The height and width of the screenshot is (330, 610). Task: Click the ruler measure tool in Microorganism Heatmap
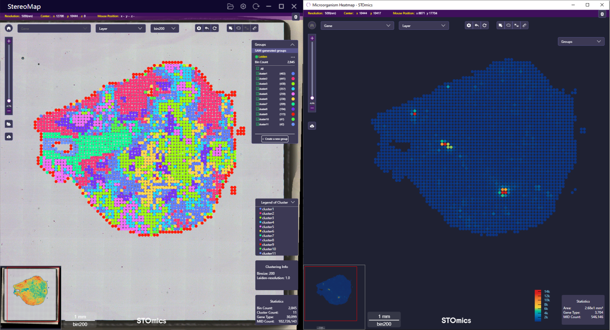(524, 25)
